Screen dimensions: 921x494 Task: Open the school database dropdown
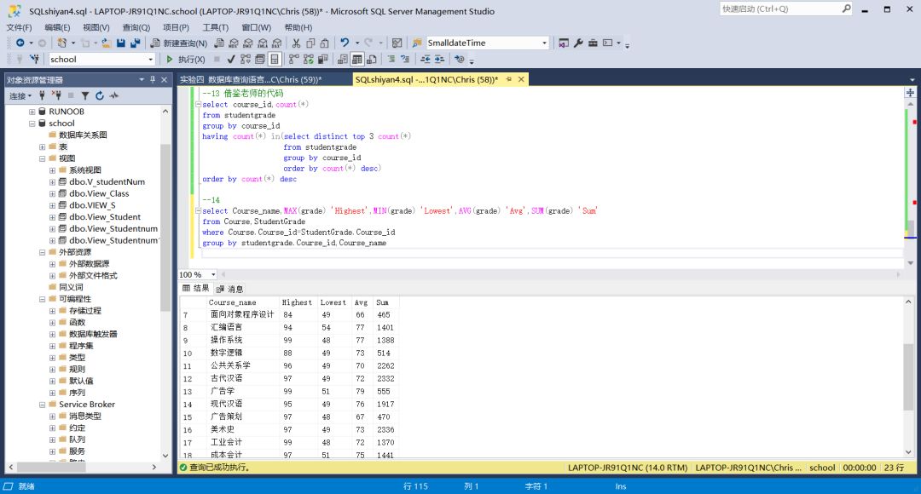tap(151, 60)
